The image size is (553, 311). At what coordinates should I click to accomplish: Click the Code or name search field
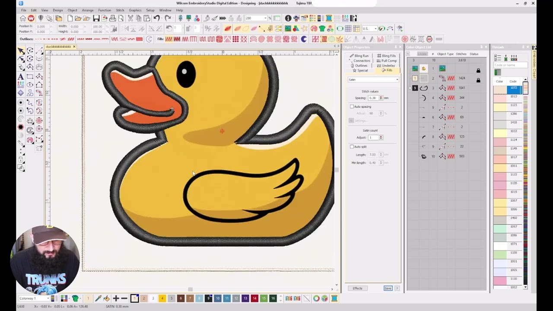(x=511, y=65)
